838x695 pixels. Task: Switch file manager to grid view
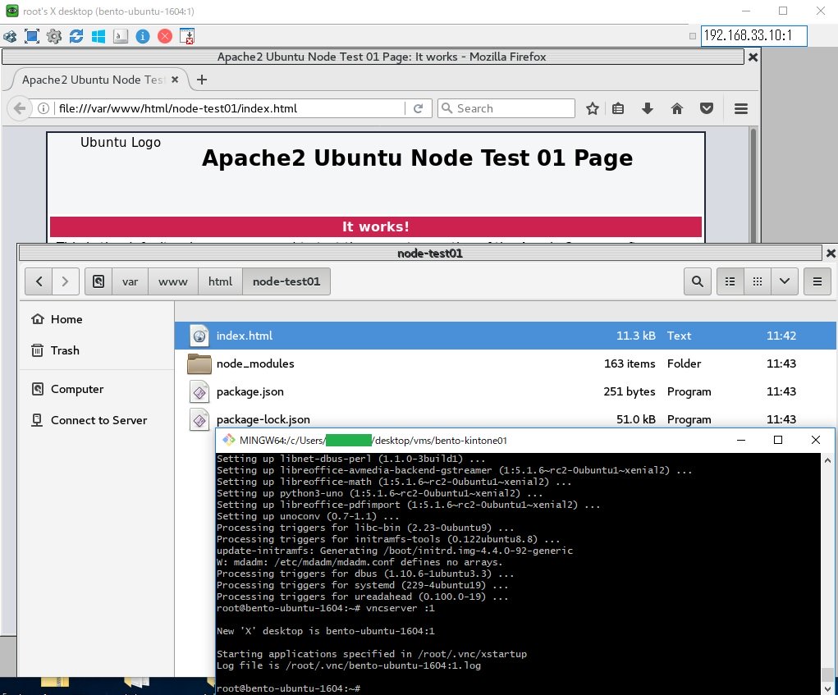pos(758,281)
